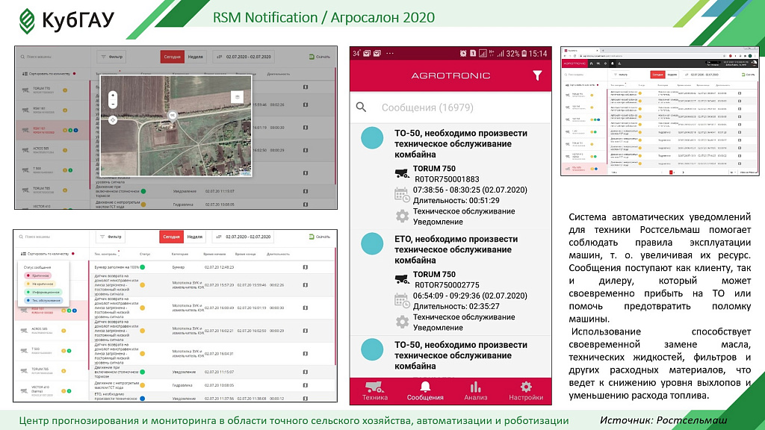Tap the search magnifier in mobile app
Screen dimensions: 765x430
coord(361,107)
